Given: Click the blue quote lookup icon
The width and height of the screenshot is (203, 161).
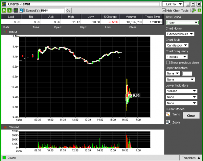Looking at the screenshot, I should point(21,11).
